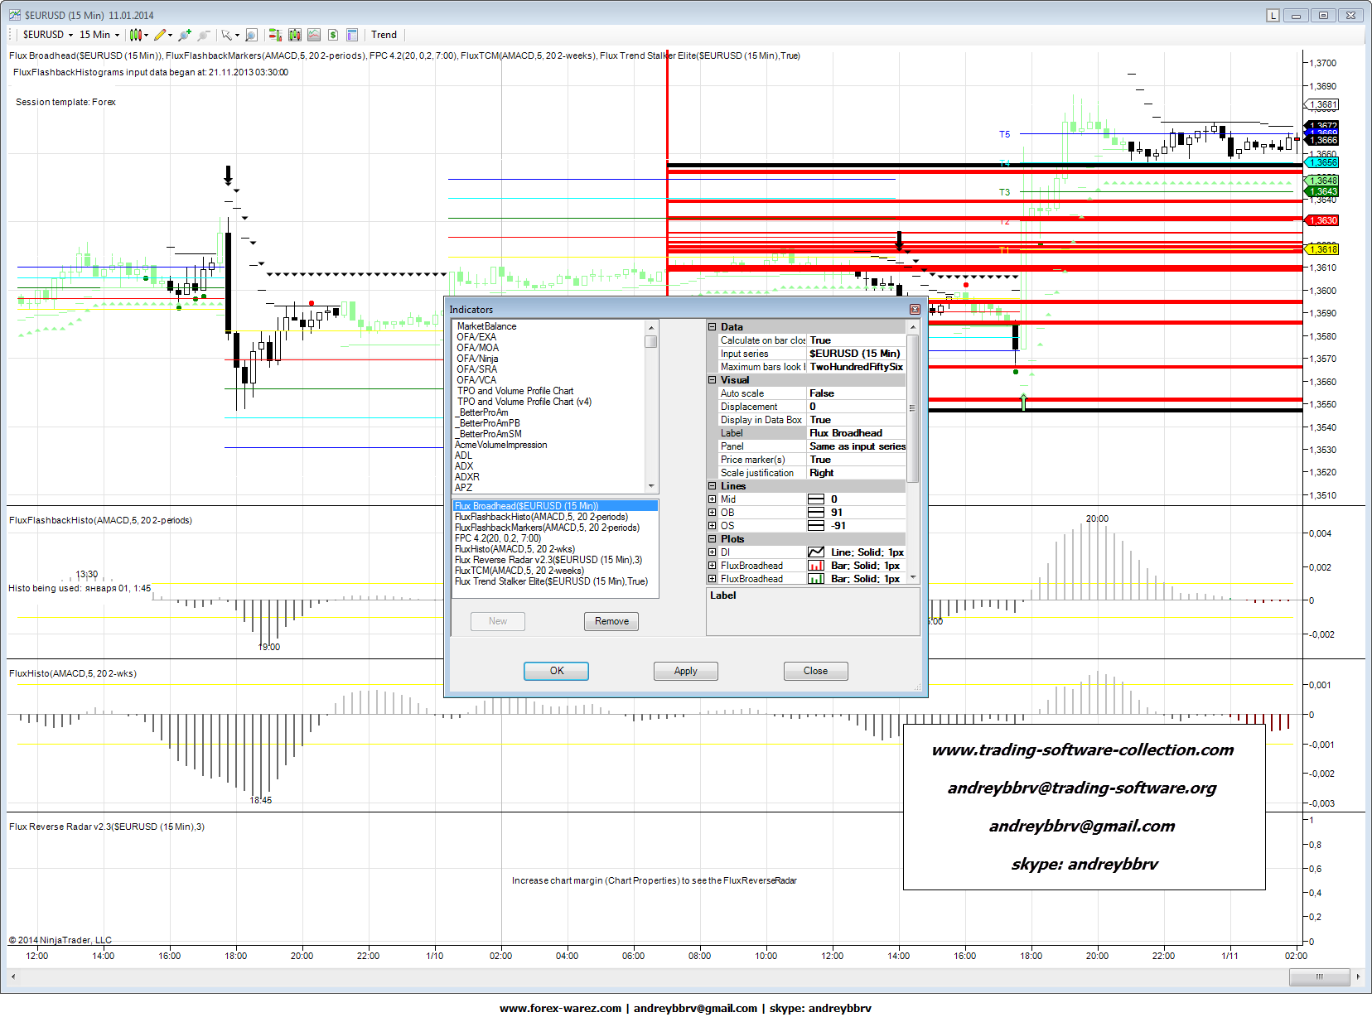
Task: Select FluxTCM in applied indicators list
Action: tap(519, 571)
